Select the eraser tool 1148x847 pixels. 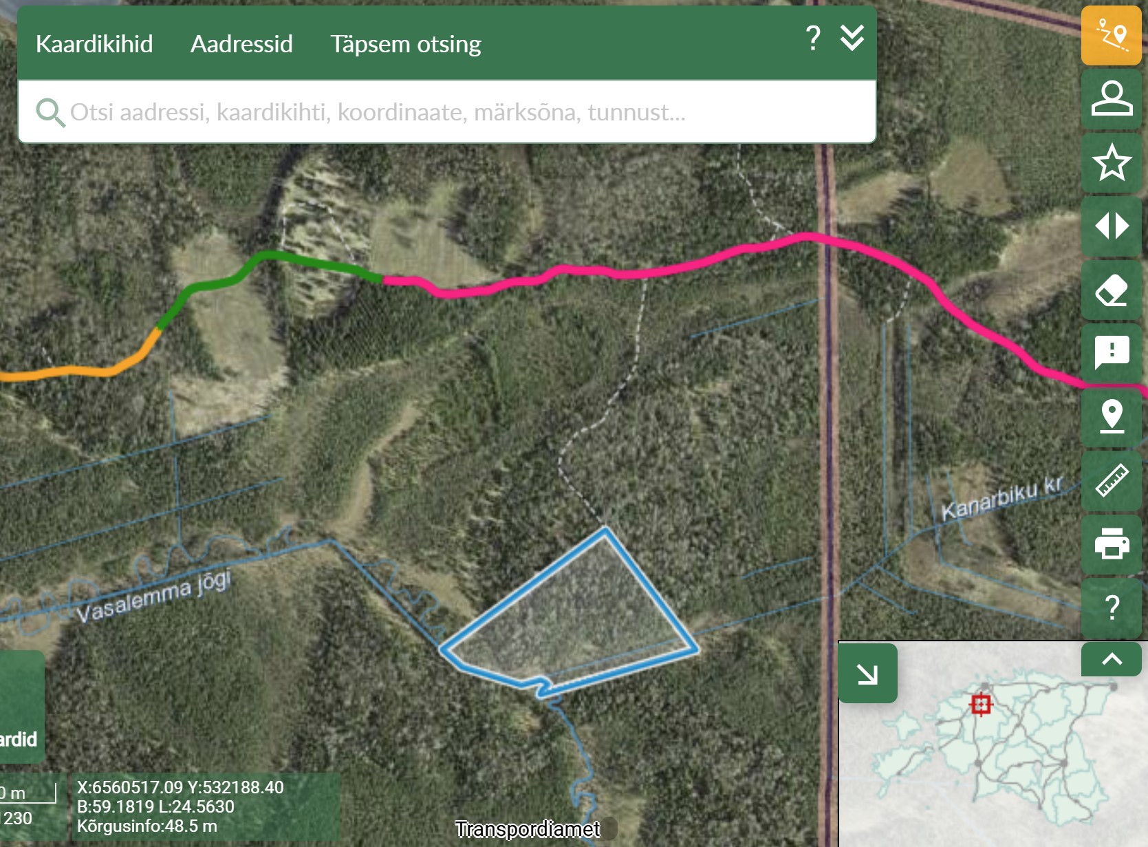(x=1112, y=290)
